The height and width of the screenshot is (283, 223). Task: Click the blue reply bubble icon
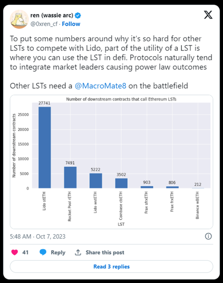click(x=43, y=252)
